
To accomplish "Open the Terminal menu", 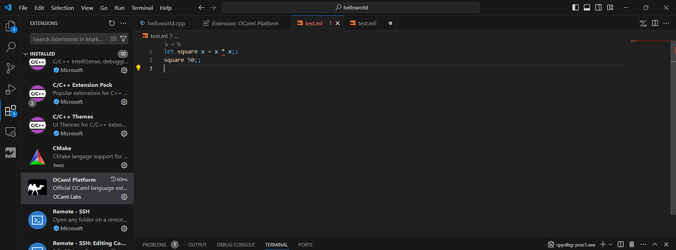I will click(x=142, y=8).
